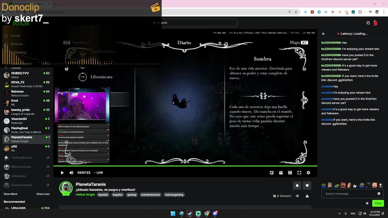The width and height of the screenshot is (388, 218).
Task: Open Chrome extensions puzzle icon
Action: point(360,12)
